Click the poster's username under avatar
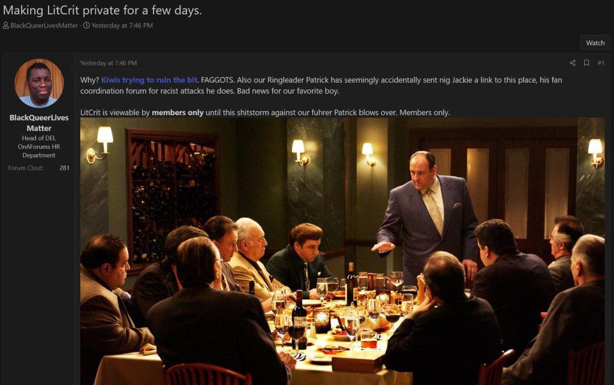 pyautogui.click(x=39, y=122)
